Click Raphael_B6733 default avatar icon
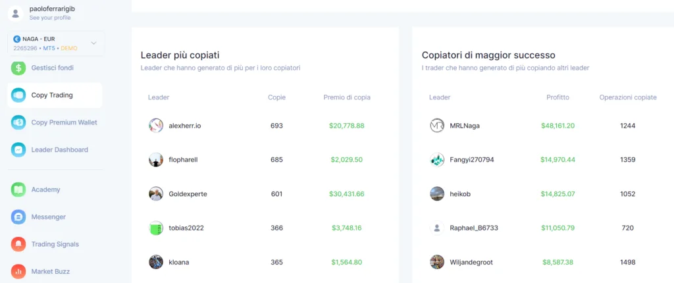The image size is (674, 283). tap(437, 228)
